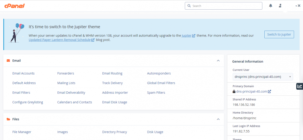Open Track Delivery
The height and width of the screenshot is (140, 303).
click(112, 83)
